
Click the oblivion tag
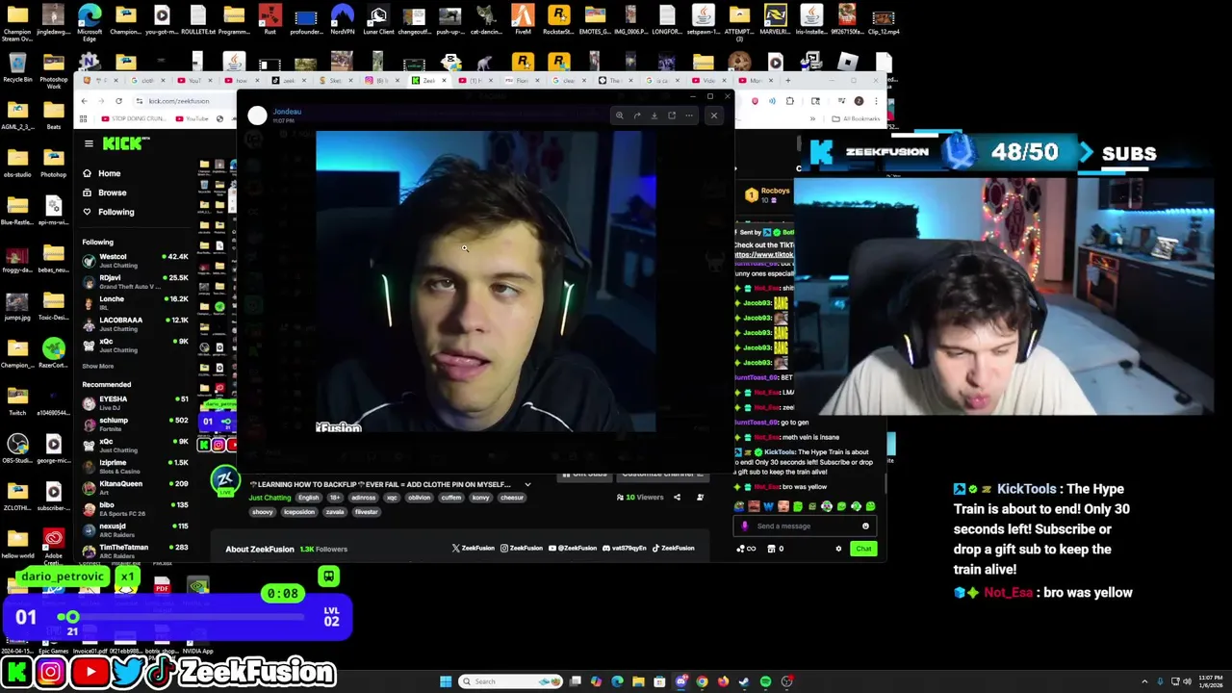pos(420,498)
